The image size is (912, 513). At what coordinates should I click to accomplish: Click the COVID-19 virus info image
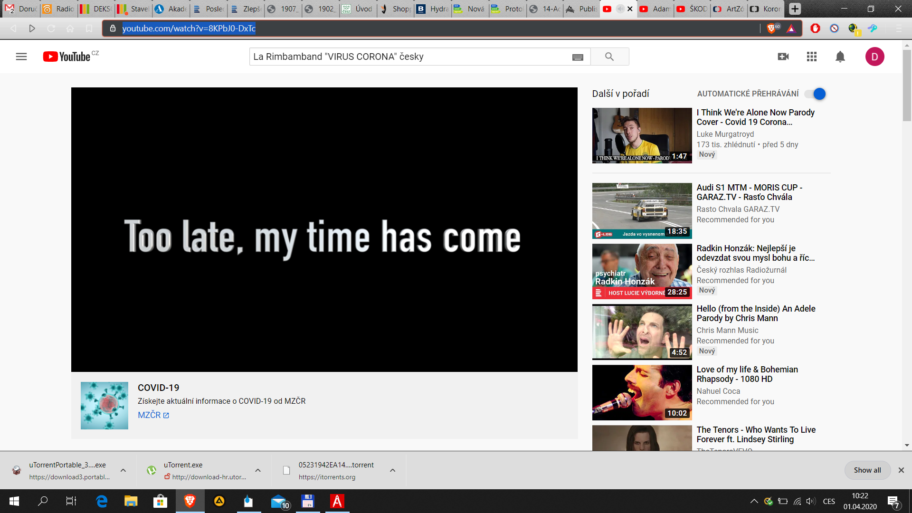tap(104, 406)
